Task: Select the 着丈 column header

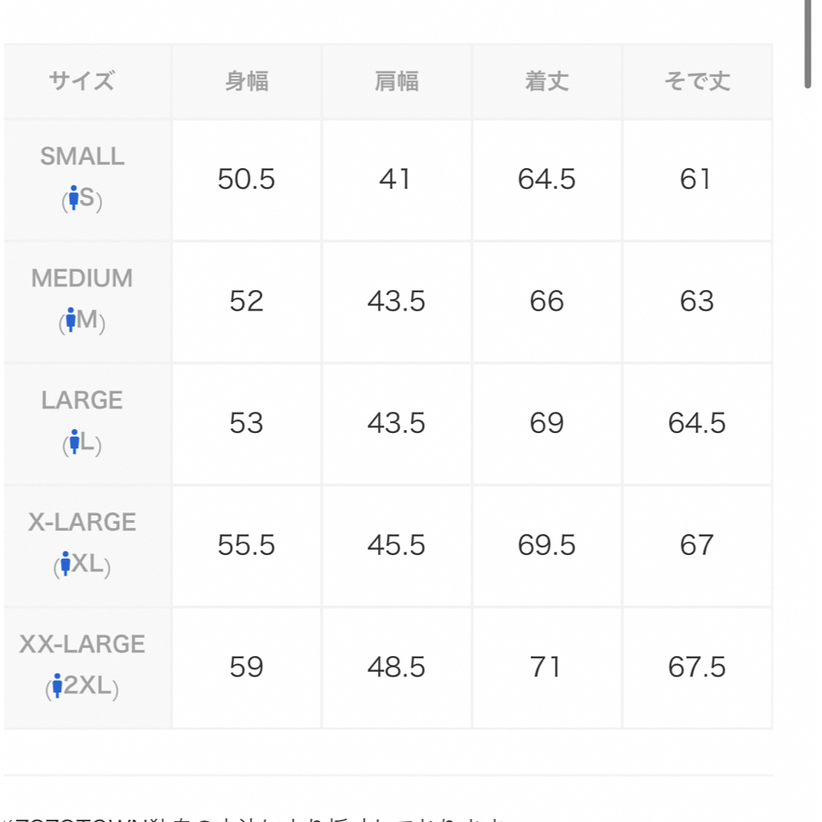Action: pos(546,81)
